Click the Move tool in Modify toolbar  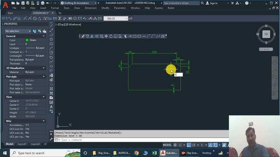106,36
